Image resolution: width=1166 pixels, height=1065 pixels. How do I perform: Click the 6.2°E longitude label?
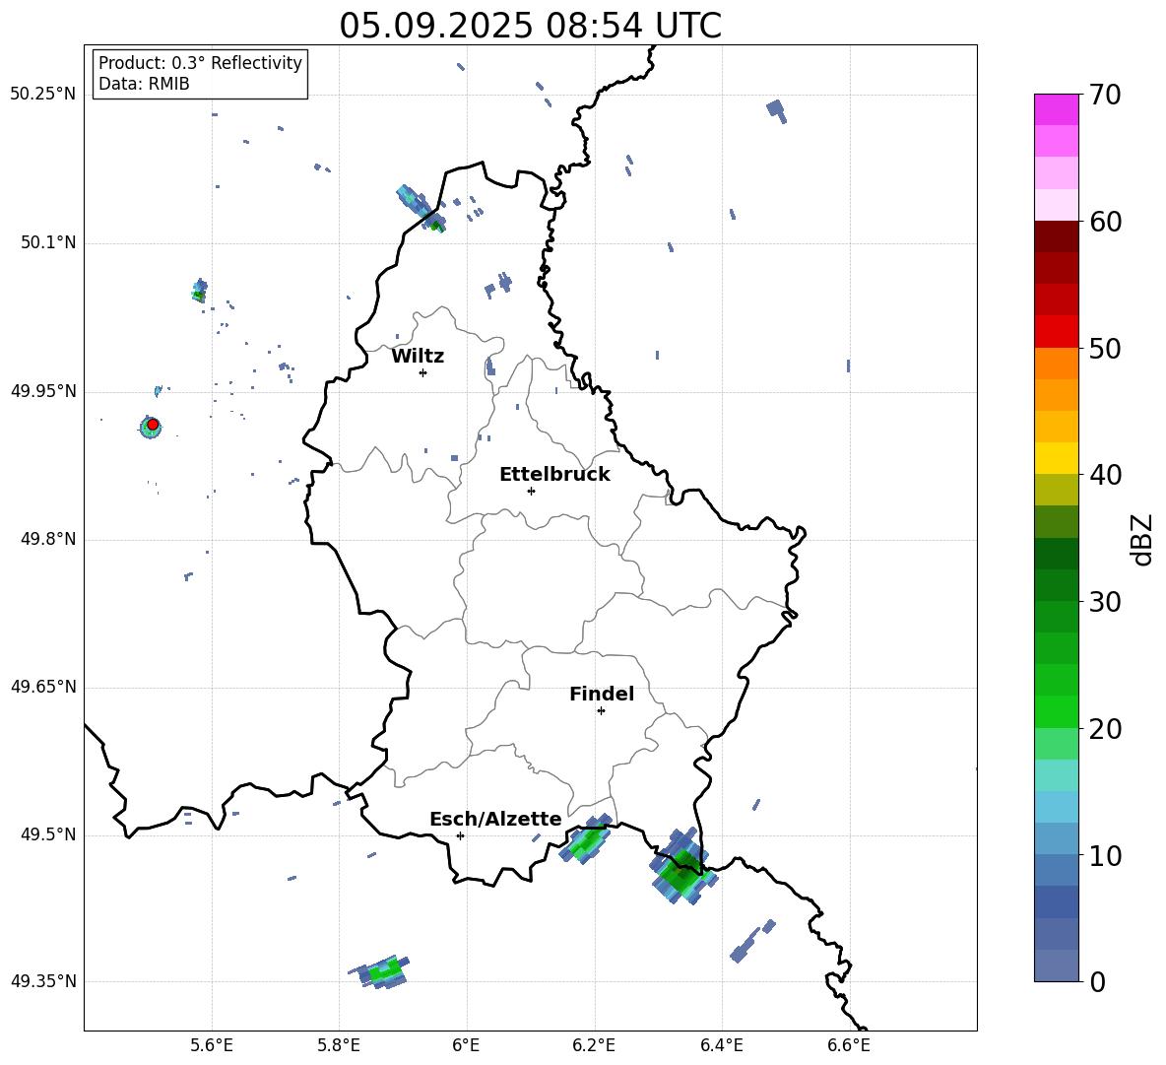pos(594,1045)
